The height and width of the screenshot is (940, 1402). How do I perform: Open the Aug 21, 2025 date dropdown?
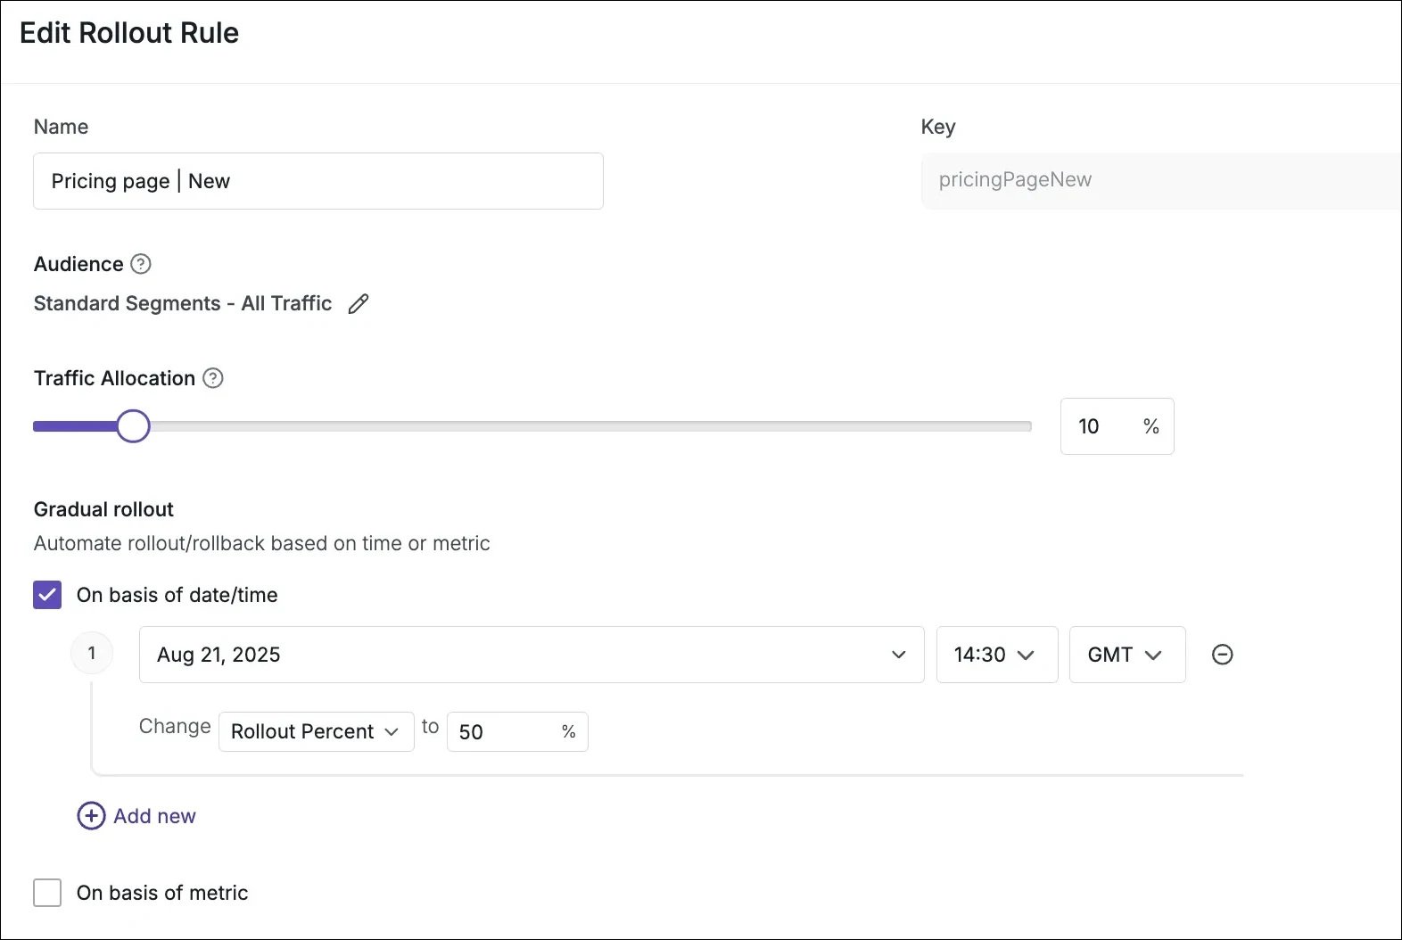(x=532, y=655)
